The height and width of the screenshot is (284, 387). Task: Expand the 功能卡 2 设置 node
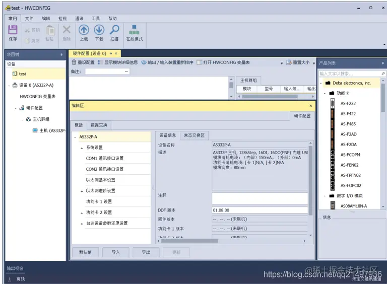pos(82,213)
